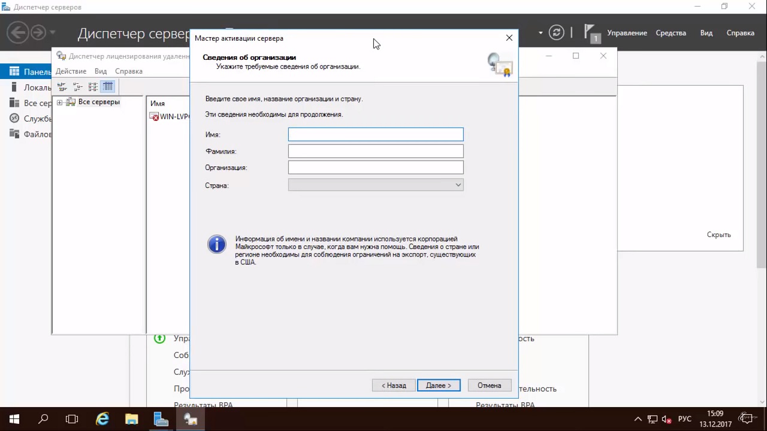Open the Средства menu
This screenshot has width=767, height=431.
(x=671, y=33)
